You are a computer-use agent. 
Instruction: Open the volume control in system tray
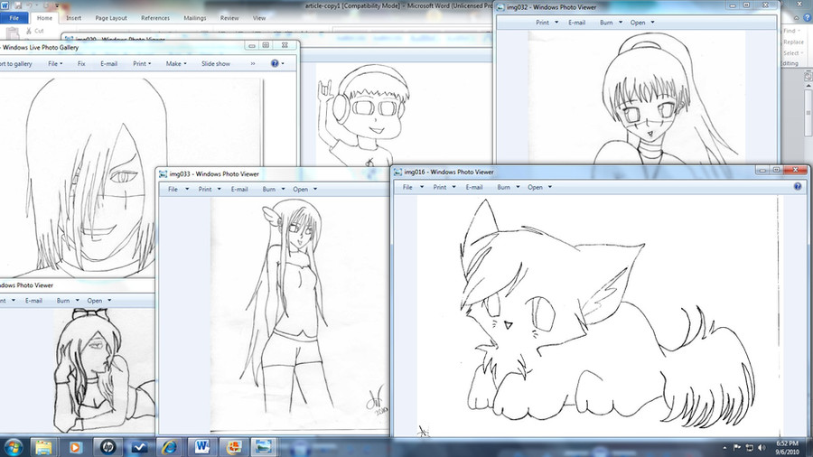pyautogui.click(x=762, y=448)
